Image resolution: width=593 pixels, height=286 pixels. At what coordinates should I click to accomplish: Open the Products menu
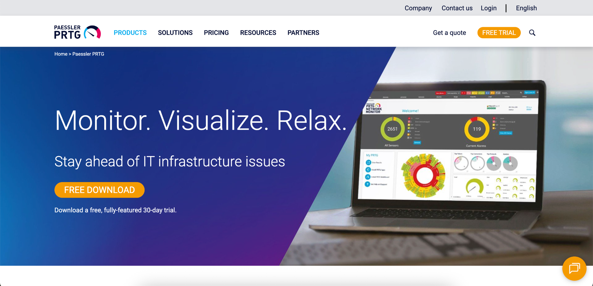click(x=130, y=33)
